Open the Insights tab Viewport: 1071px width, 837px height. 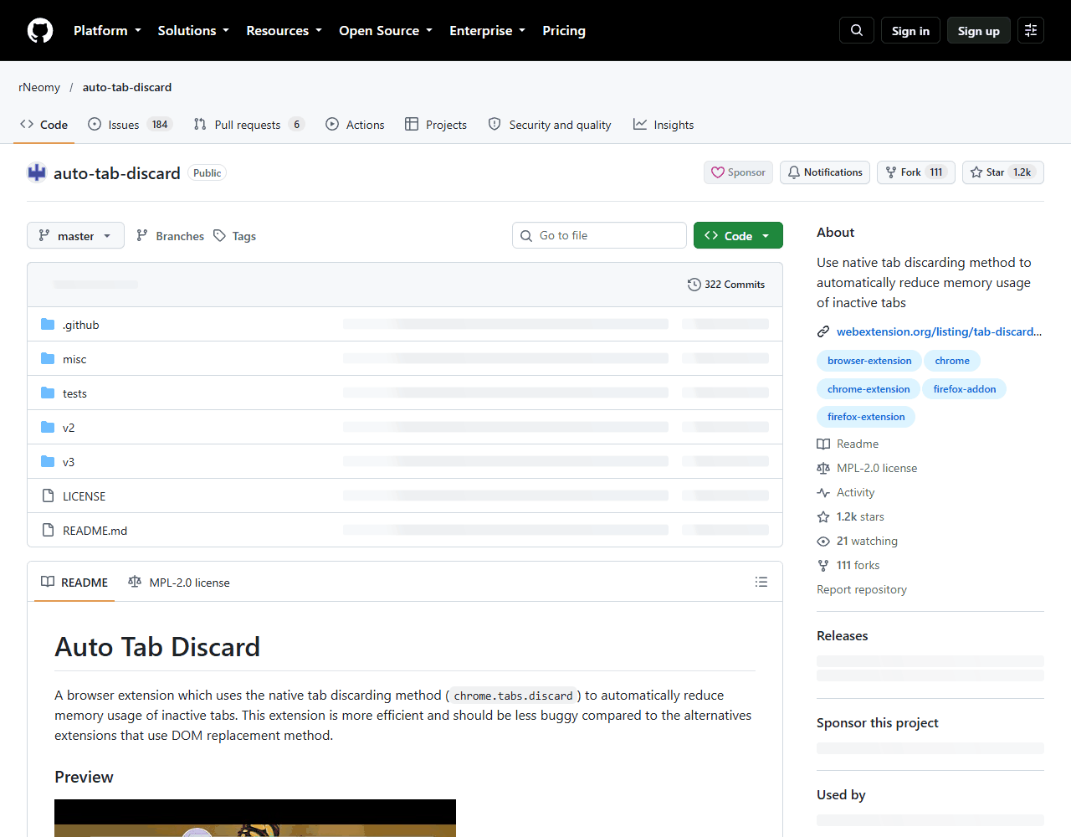pos(664,125)
